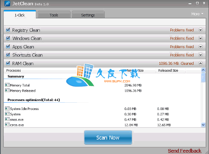209x154 pixels.
Task: Open the More dropdown menu
Action: (x=197, y=14)
